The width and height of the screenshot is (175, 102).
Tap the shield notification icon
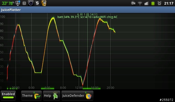pos(18,3)
